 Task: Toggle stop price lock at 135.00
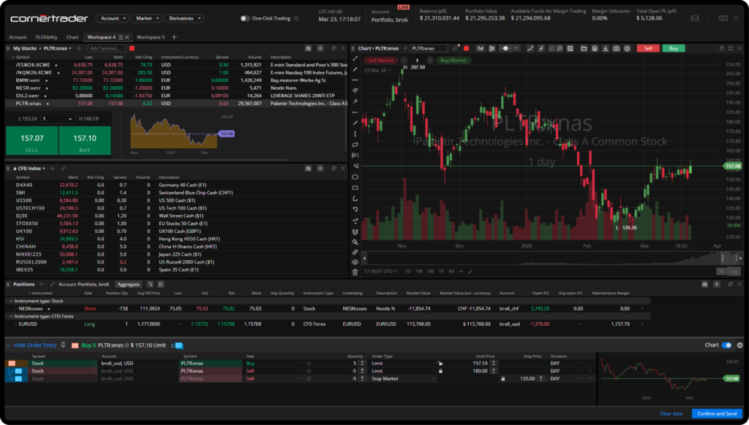(503, 379)
